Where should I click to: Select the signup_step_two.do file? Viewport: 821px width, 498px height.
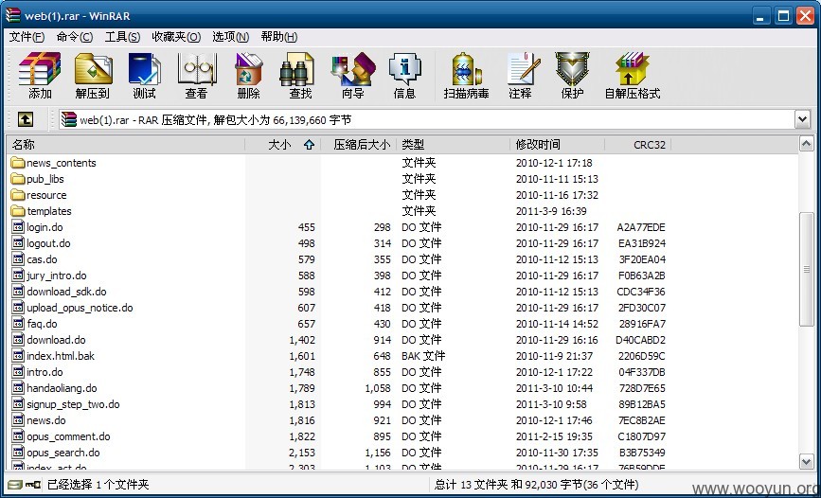tap(73, 405)
